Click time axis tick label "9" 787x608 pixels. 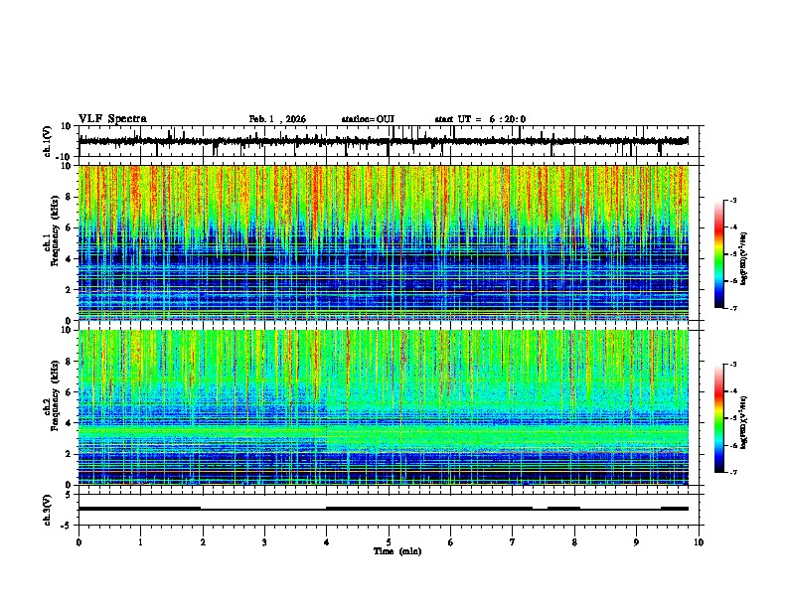coord(636,542)
